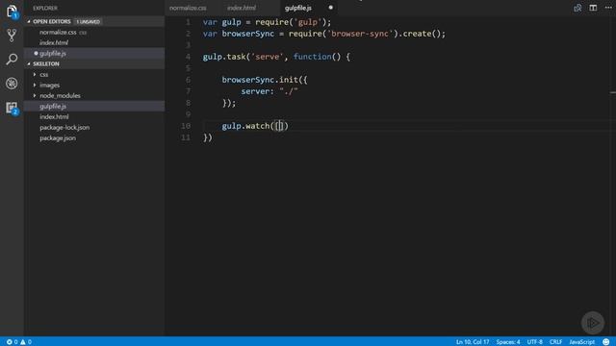Open editor More Actions menu

coord(608,8)
